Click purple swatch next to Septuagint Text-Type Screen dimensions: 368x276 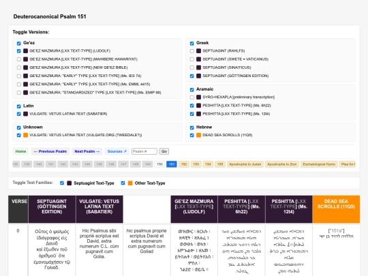point(69,183)
